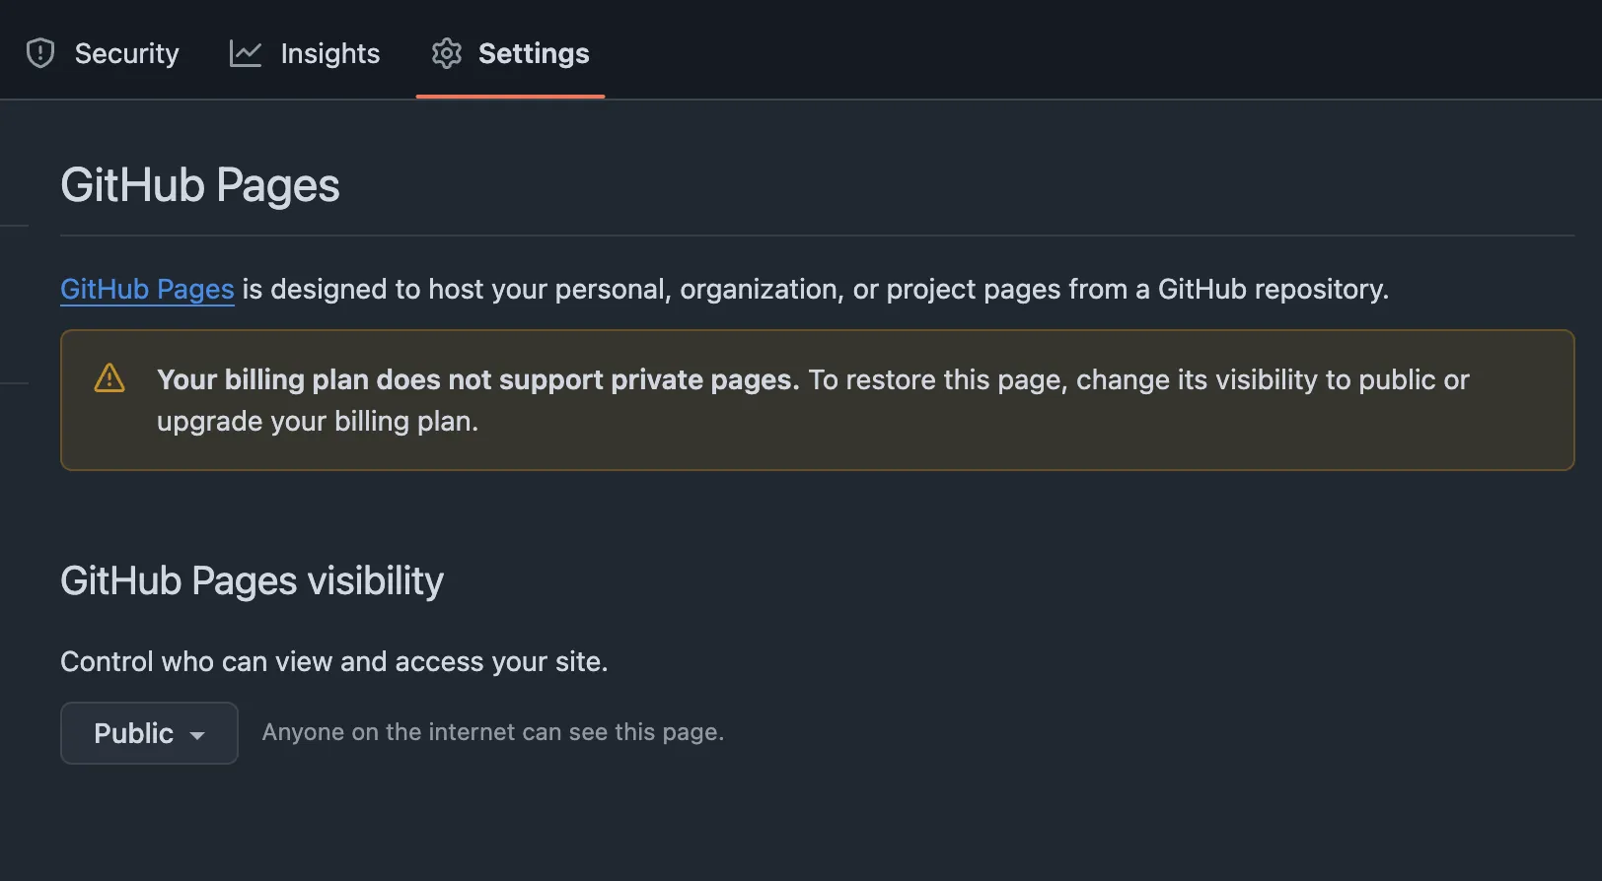This screenshot has height=881, width=1602.
Task: Click 'Control who can view and access your site.'
Action: (x=334, y=661)
